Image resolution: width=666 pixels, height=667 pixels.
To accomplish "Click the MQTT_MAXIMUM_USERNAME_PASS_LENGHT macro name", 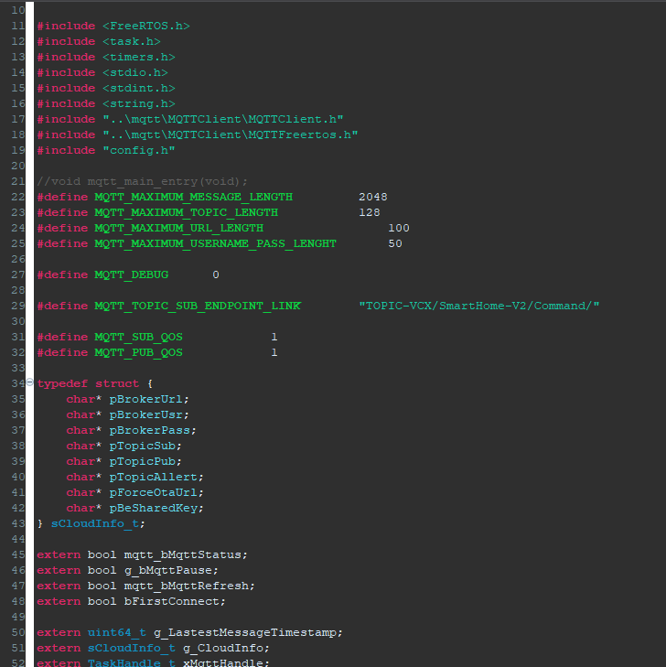I will click(x=215, y=243).
